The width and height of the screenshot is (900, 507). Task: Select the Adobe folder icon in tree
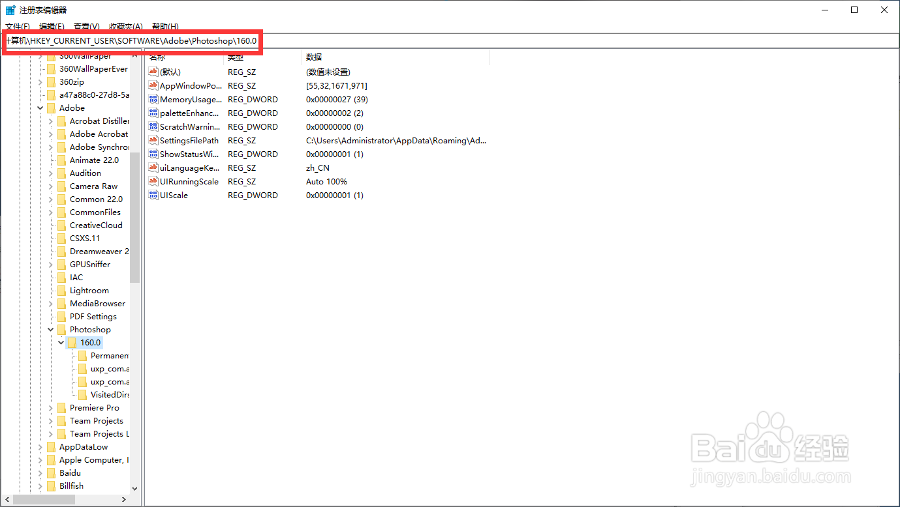pyautogui.click(x=52, y=108)
